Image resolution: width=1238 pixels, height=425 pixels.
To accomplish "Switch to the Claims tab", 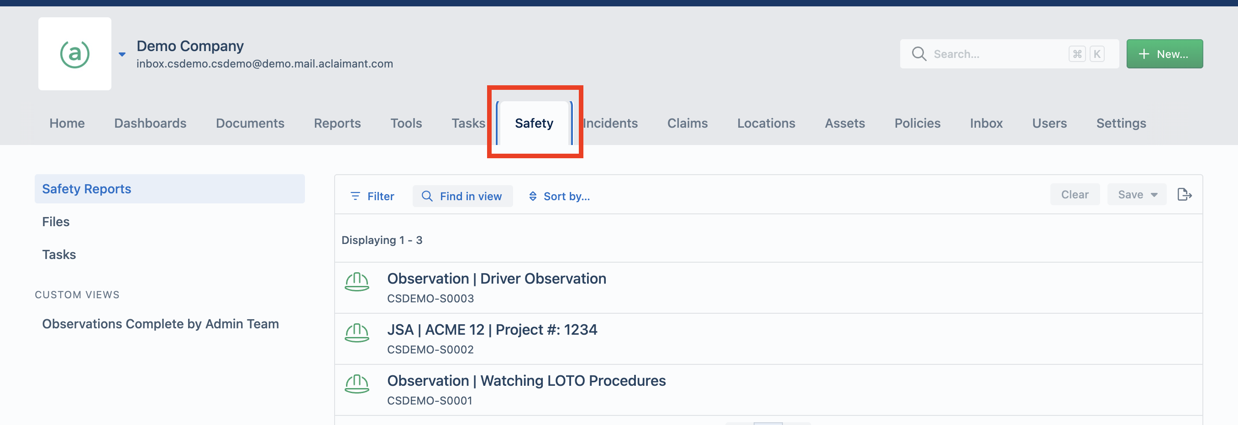I will [x=687, y=124].
